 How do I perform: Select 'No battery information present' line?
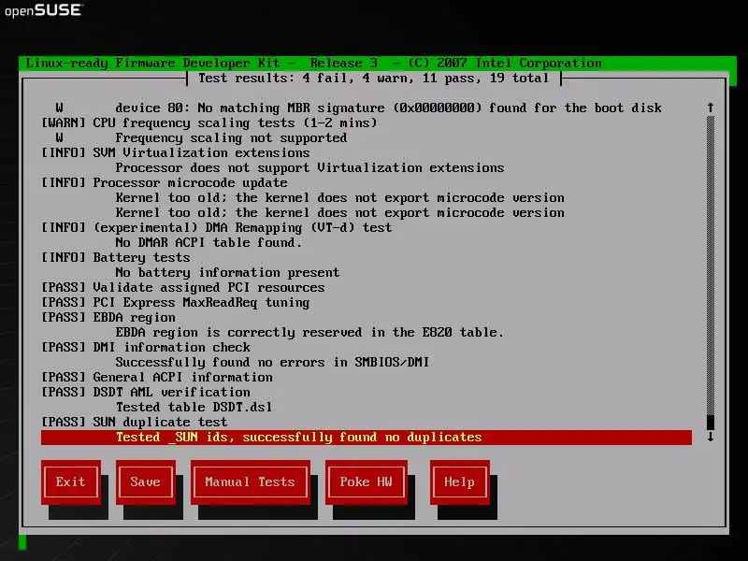click(x=227, y=273)
